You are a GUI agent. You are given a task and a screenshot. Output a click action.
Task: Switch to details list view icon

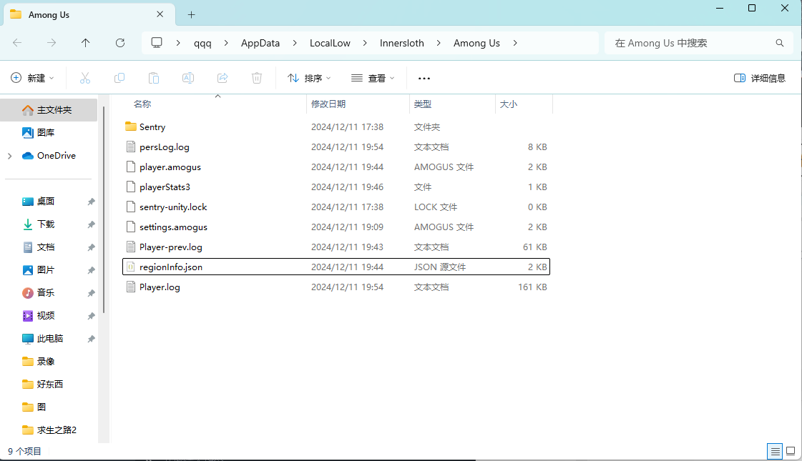pyautogui.click(x=775, y=451)
